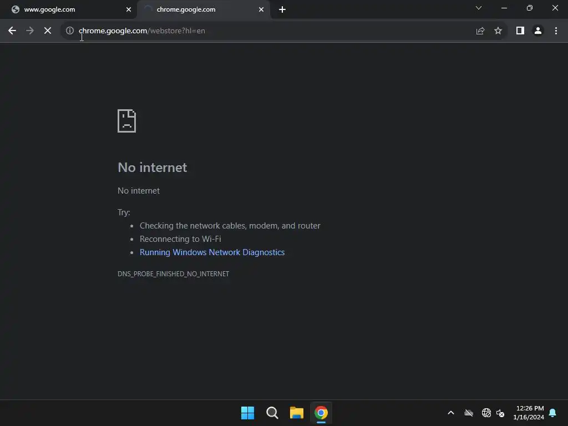Run Windows Network Diagnostics link
This screenshot has width=568, height=426.
[212, 252]
